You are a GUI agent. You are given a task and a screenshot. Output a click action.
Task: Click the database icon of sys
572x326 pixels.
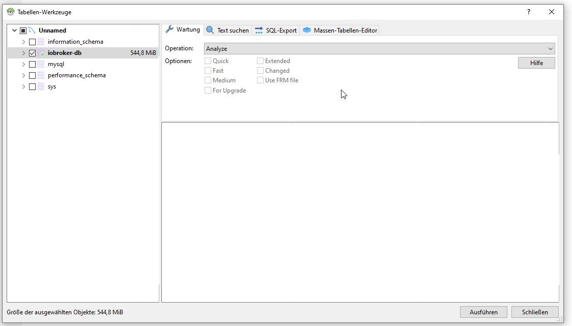(x=41, y=87)
